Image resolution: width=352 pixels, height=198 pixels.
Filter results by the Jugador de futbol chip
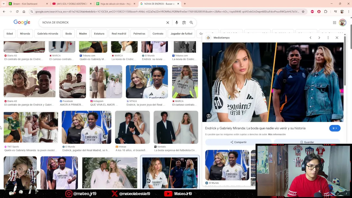pos(181,34)
